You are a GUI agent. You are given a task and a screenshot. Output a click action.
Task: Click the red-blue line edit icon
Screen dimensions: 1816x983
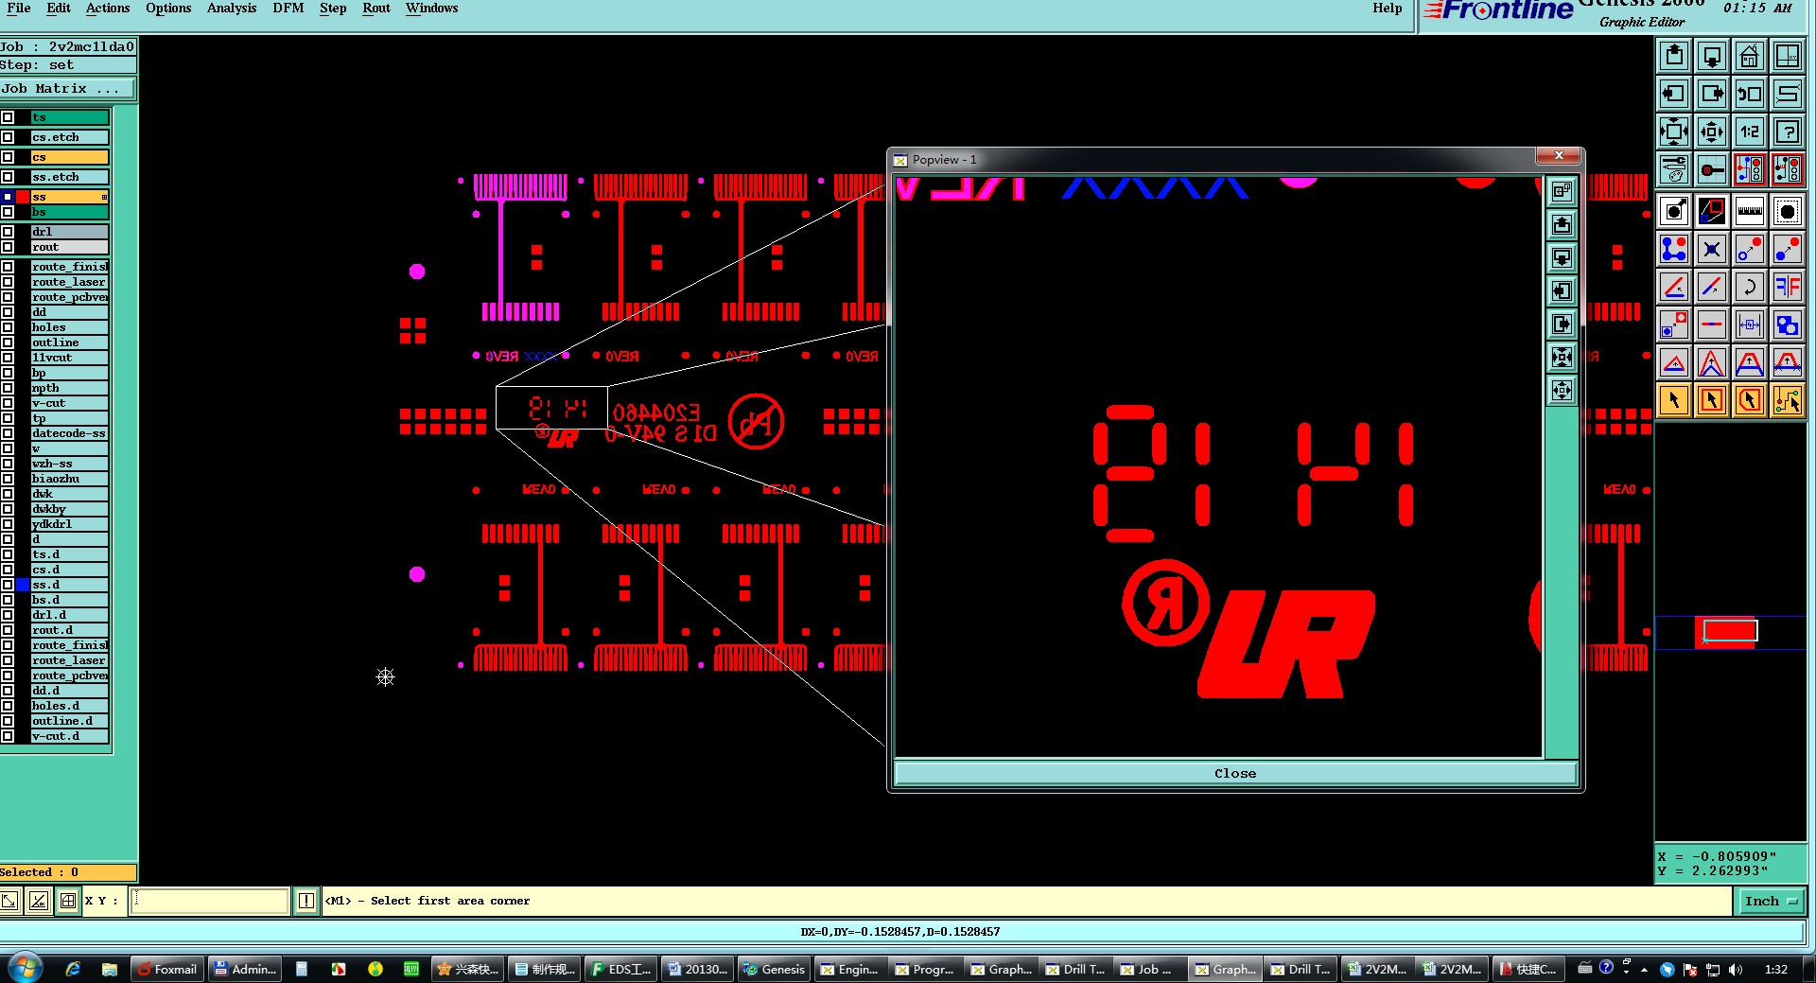coord(1712,287)
